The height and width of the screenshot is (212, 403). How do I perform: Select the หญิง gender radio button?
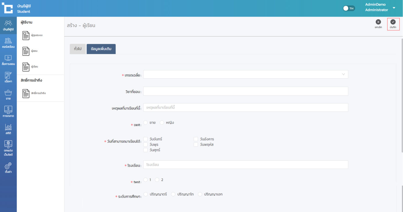pos(162,123)
